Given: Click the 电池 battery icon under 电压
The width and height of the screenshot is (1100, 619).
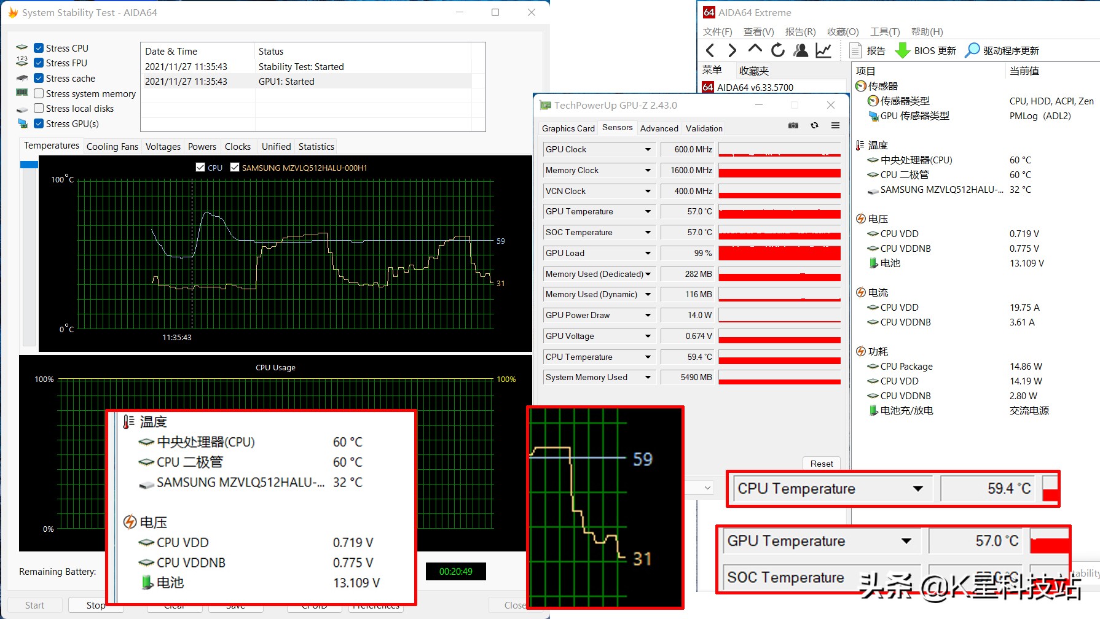Looking at the screenshot, I should point(873,263).
